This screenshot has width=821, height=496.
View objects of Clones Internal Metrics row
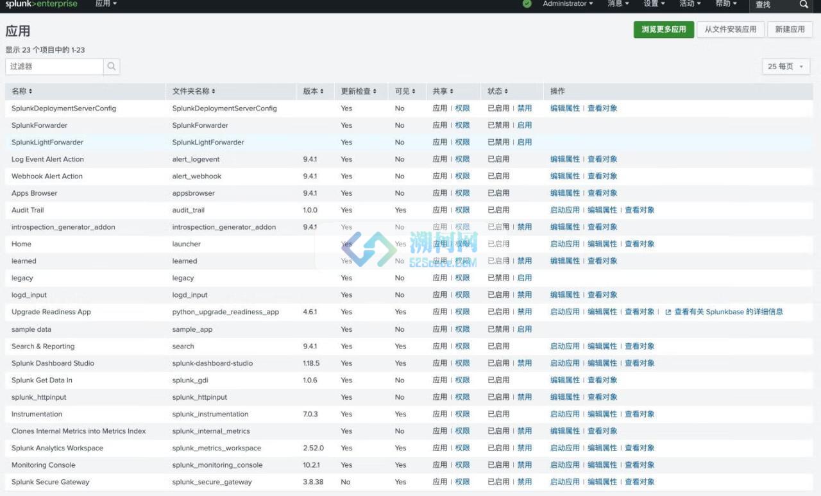pos(602,431)
